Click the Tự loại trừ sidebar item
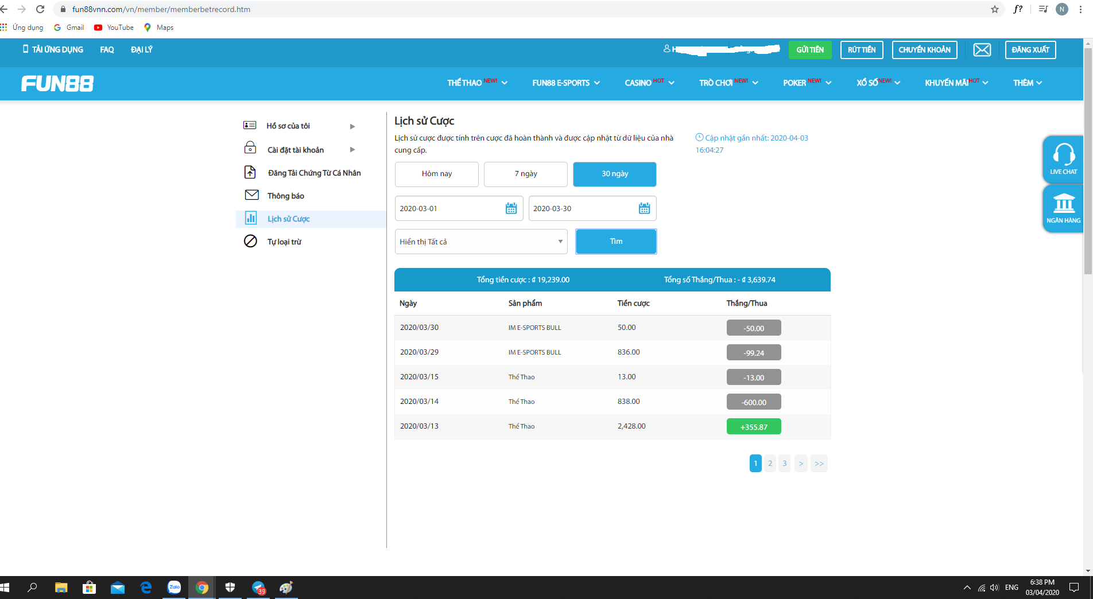 [x=284, y=242]
